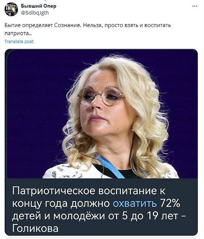
Task: Click the Translate post link
Action: point(19,42)
